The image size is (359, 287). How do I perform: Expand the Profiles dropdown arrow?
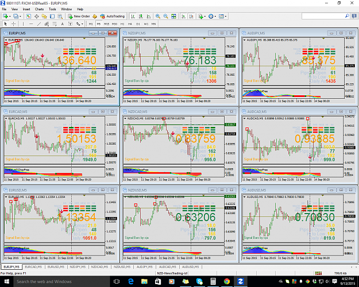click(20, 16)
